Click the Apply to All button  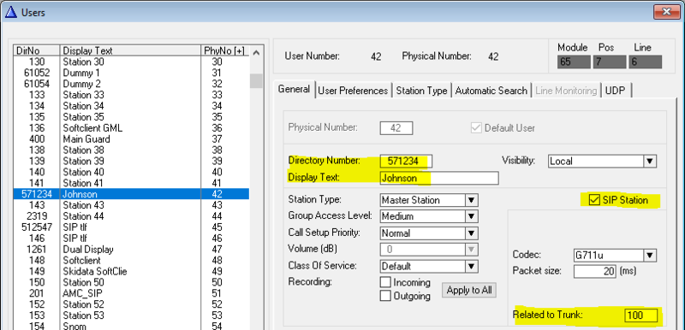click(469, 291)
